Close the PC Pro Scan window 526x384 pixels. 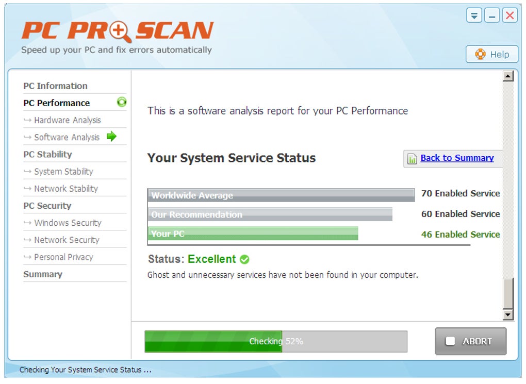point(509,15)
